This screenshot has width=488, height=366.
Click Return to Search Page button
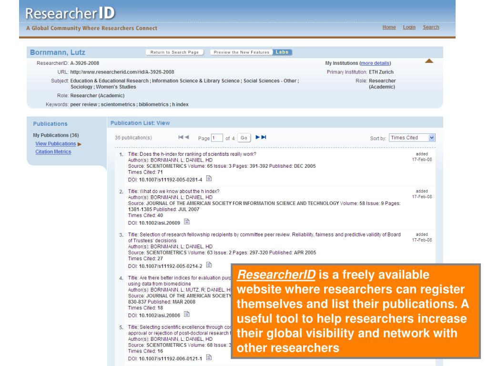click(174, 52)
